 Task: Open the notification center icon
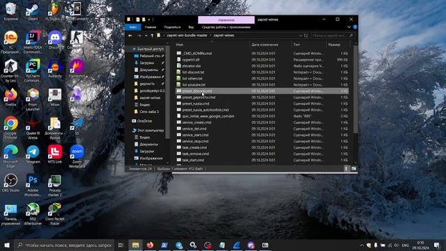pyautogui.click(x=437, y=245)
